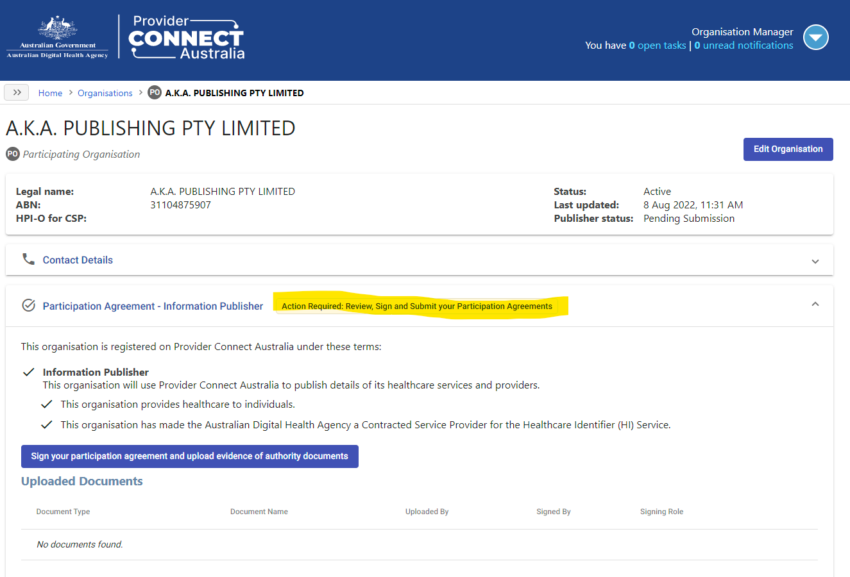This screenshot has width=850, height=577.
Task: Go to Home in the breadcrumb
Action: (x=50, y=93)
